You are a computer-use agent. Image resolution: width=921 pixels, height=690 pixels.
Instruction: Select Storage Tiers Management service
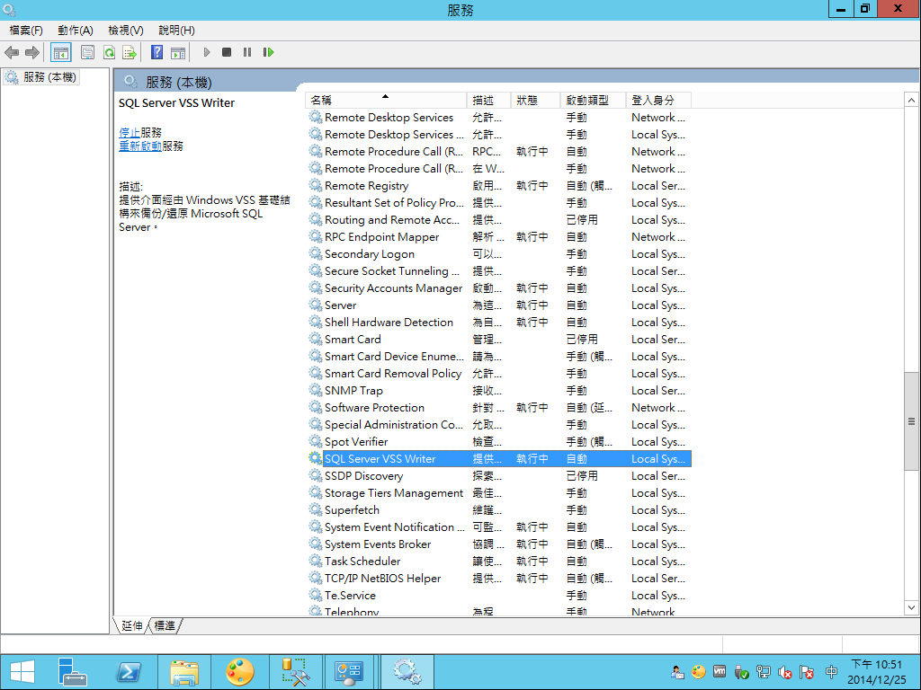pos(500,493)
